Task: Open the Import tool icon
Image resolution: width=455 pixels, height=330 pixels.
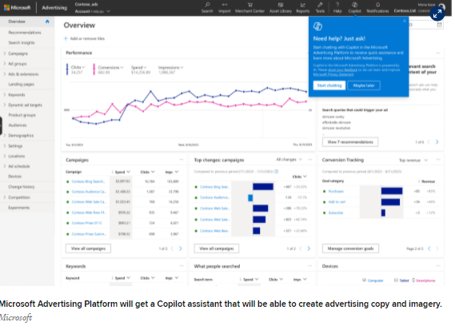Action: [x=225, y=5]
